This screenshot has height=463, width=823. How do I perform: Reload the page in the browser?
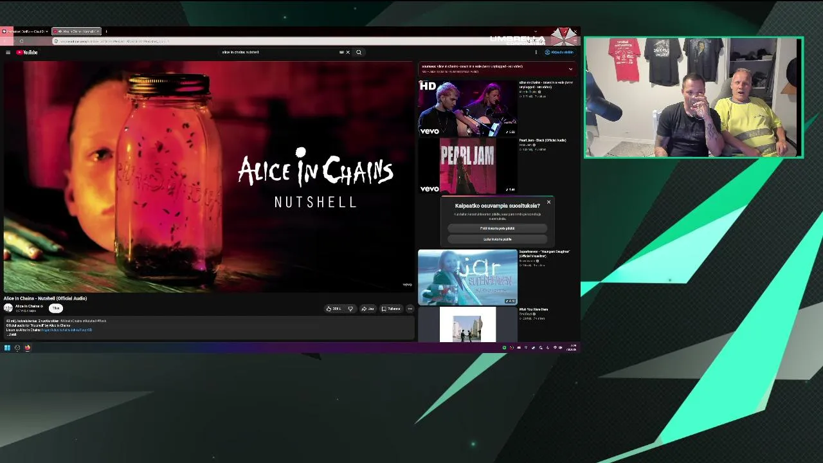21,41
